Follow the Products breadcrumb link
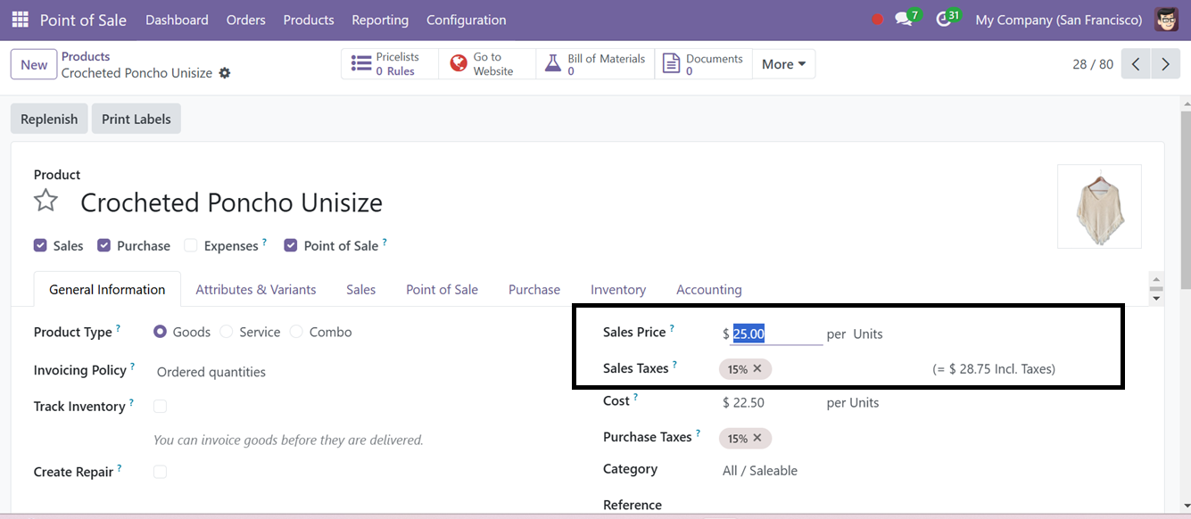 86,56
